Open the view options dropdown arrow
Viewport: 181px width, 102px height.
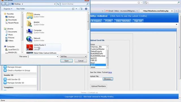pos(76,9)
